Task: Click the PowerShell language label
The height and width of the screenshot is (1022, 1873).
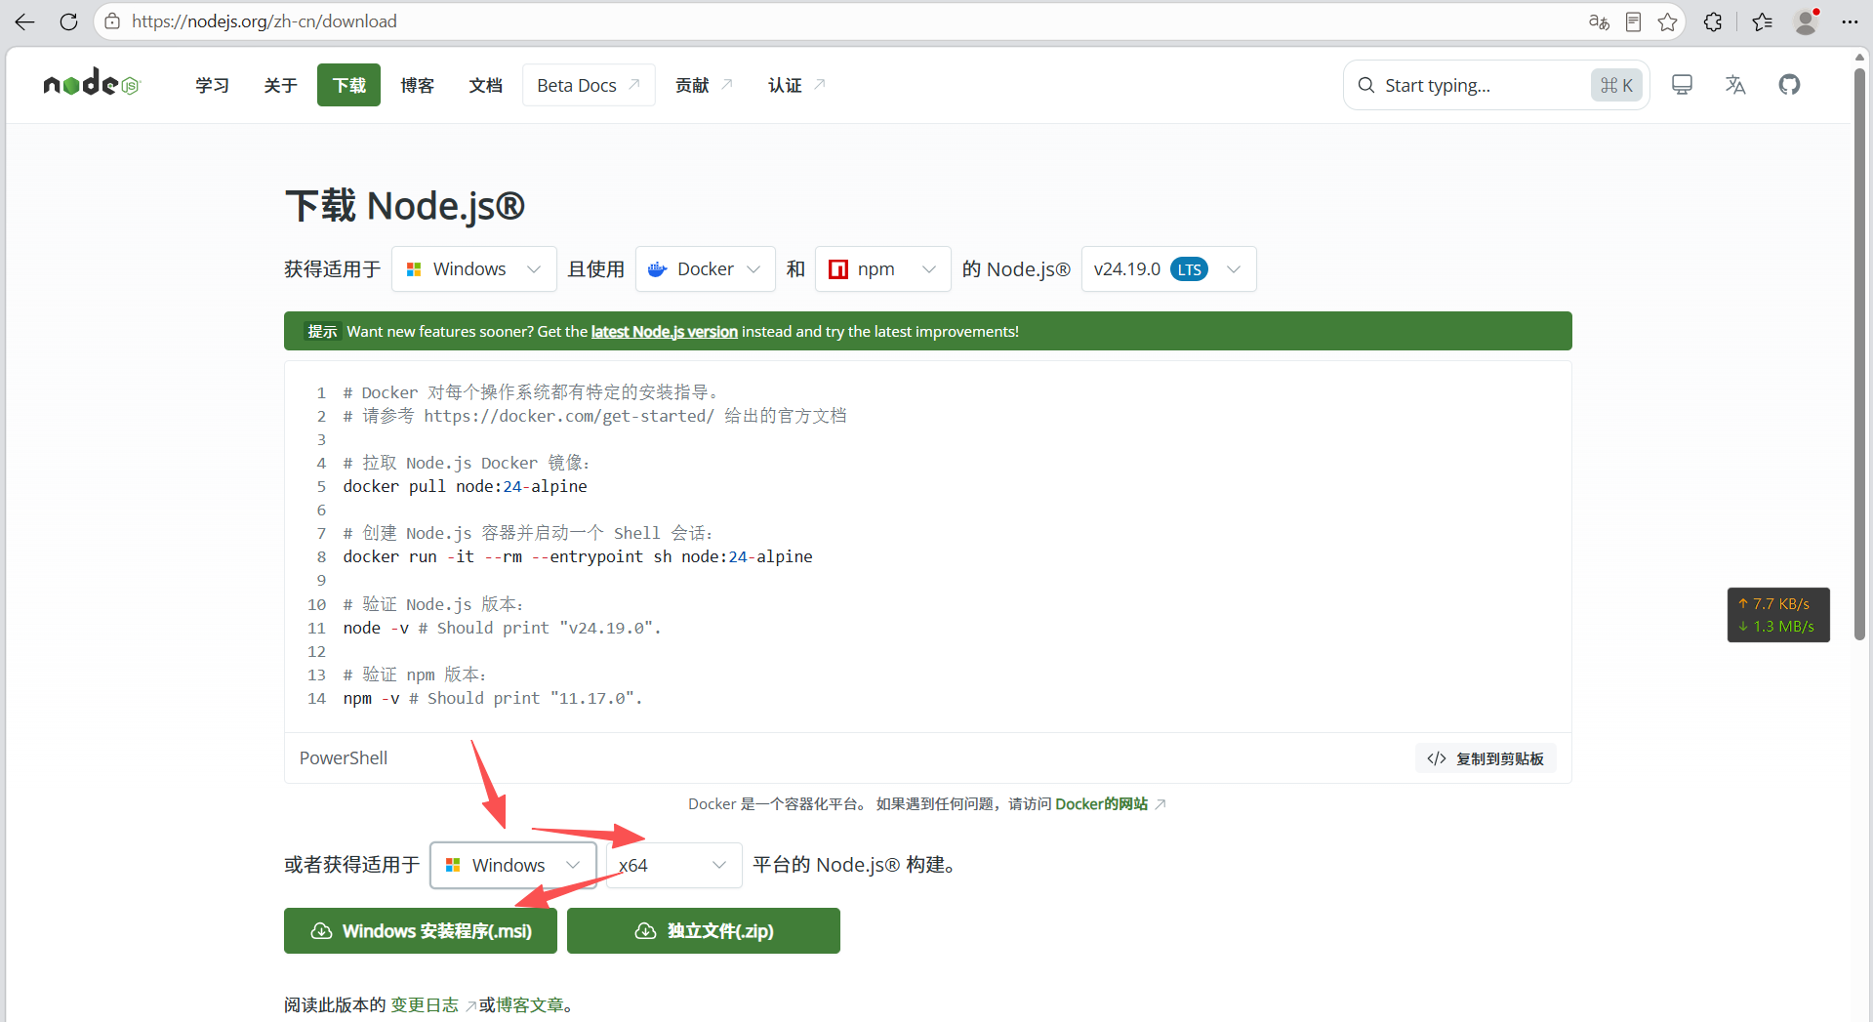Action: pyautogui.click(x=344, y=758)
